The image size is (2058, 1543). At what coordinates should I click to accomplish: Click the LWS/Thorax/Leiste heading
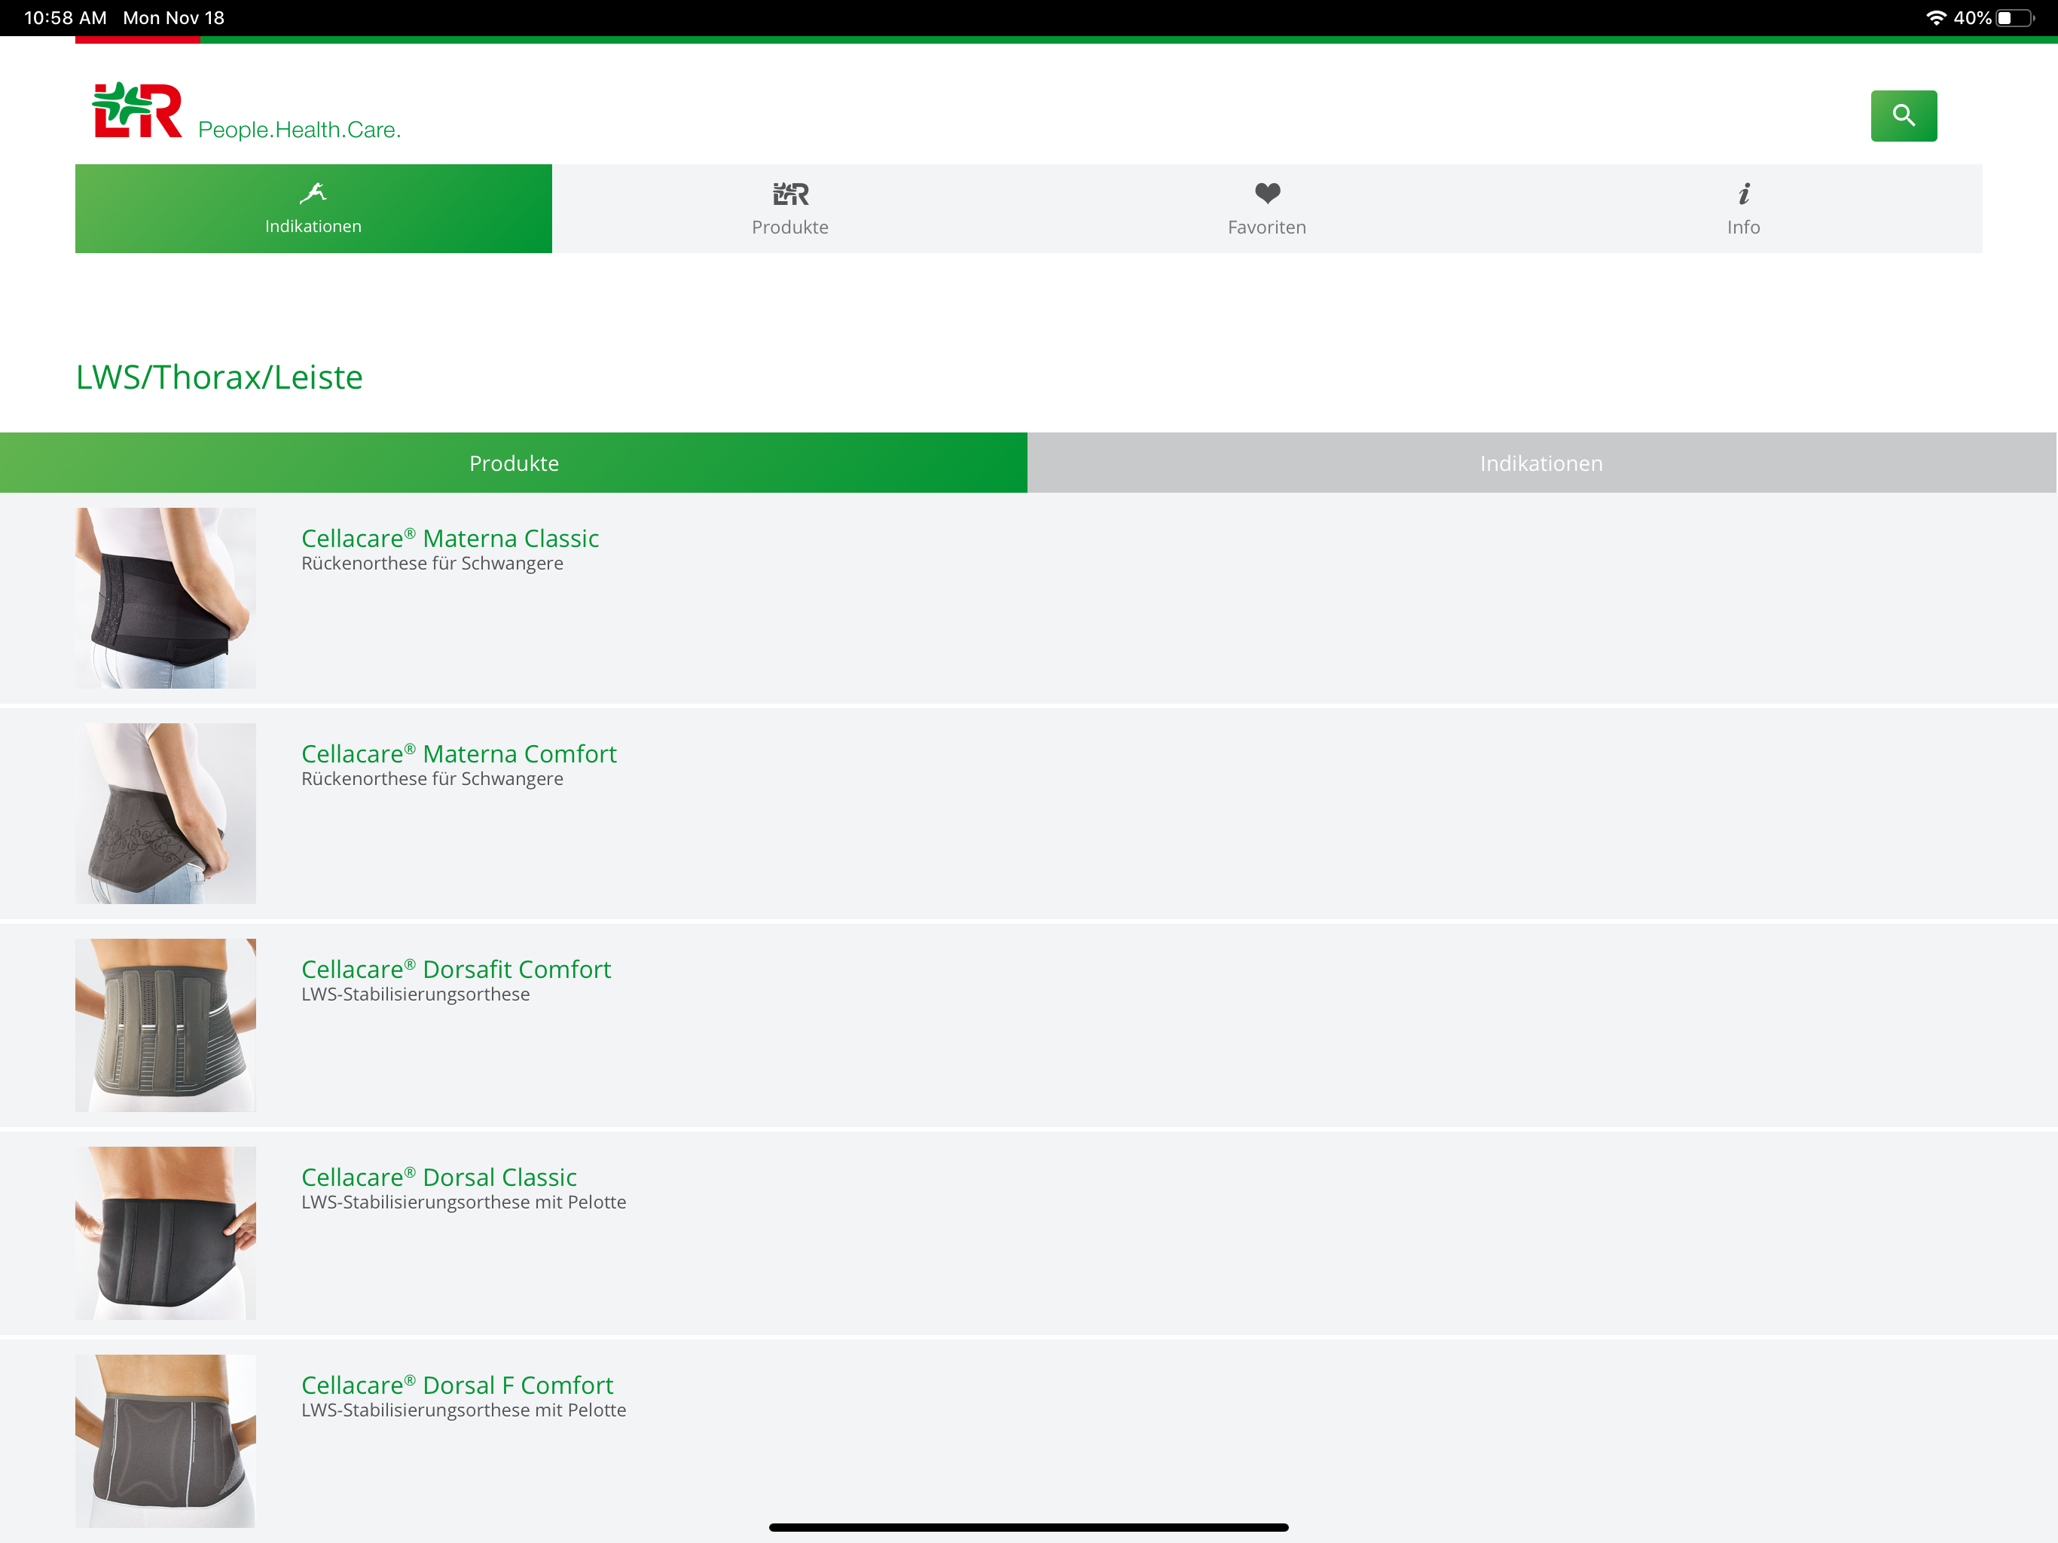pyautogui.click(x=219, y=377)
